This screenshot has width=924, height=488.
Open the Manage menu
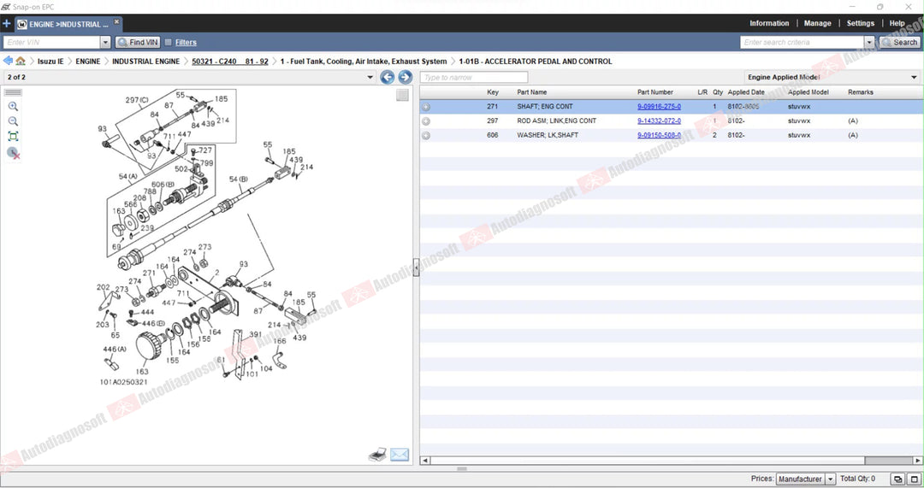coord(817,24)
